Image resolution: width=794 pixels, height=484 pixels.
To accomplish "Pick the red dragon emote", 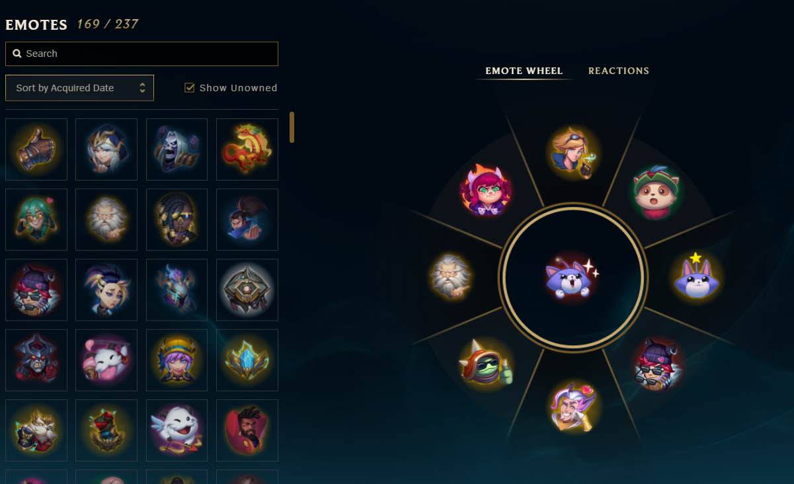I will click(247, 149).
